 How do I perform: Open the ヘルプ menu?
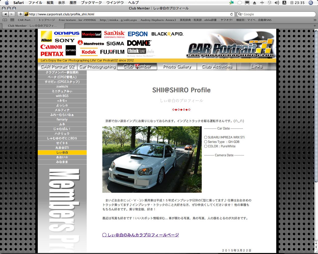tap(134, 3)
